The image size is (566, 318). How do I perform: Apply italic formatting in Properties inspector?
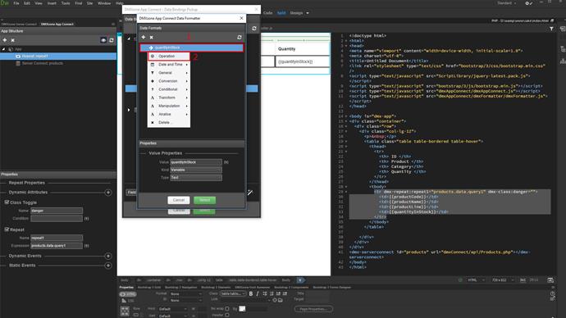click(258, 294)
